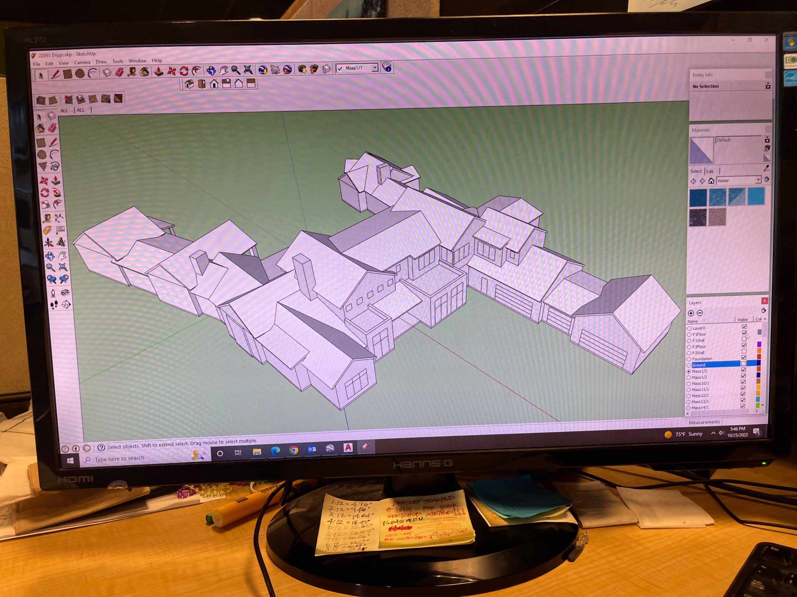Select the Line pencil tool in top toolbar
The height and width of the screenshot is (597, 797).
click(55, 75)
